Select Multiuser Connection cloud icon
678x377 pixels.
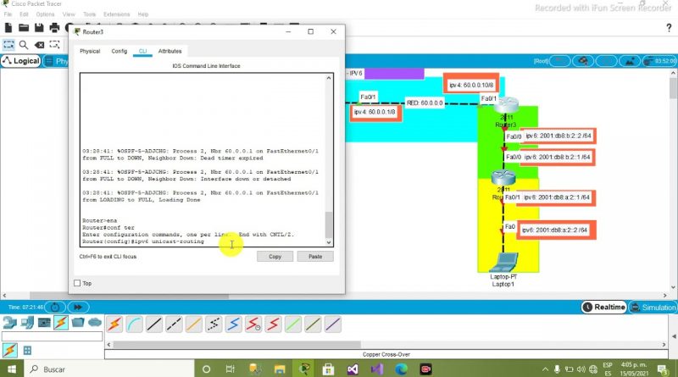pos(95,323)
